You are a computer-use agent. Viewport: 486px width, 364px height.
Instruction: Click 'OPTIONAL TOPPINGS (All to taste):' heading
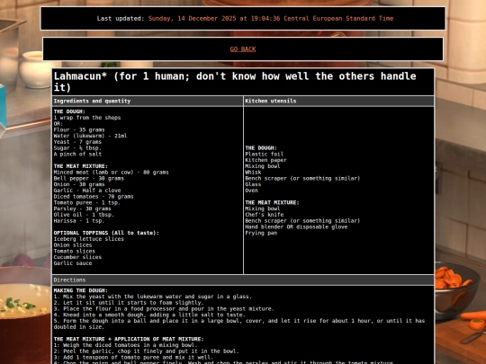coord(106,233)
